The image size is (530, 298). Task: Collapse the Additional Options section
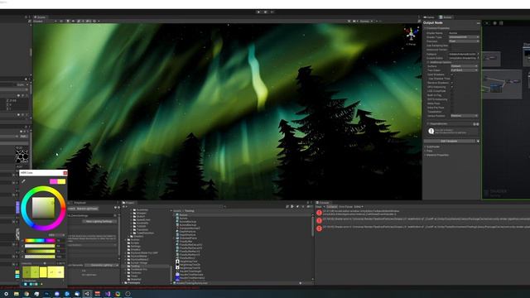[x=440, y=62]
